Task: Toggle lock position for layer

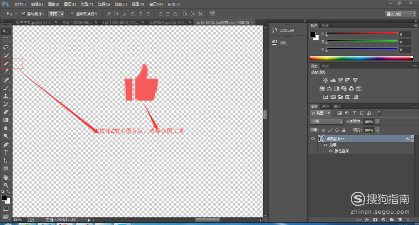Action: 337,130
